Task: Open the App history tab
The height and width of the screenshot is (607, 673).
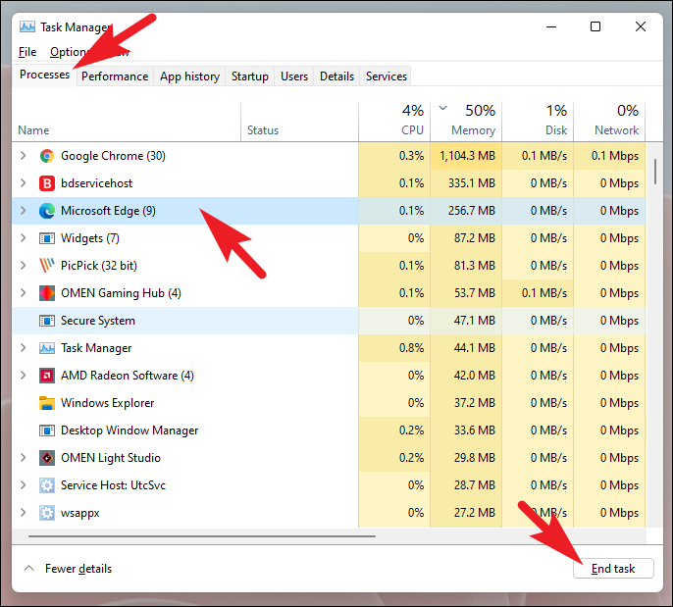Action: pos(189,76)
